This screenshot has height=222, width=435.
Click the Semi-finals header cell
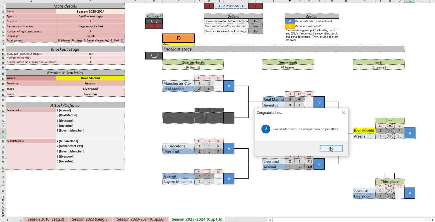[288, 62]
